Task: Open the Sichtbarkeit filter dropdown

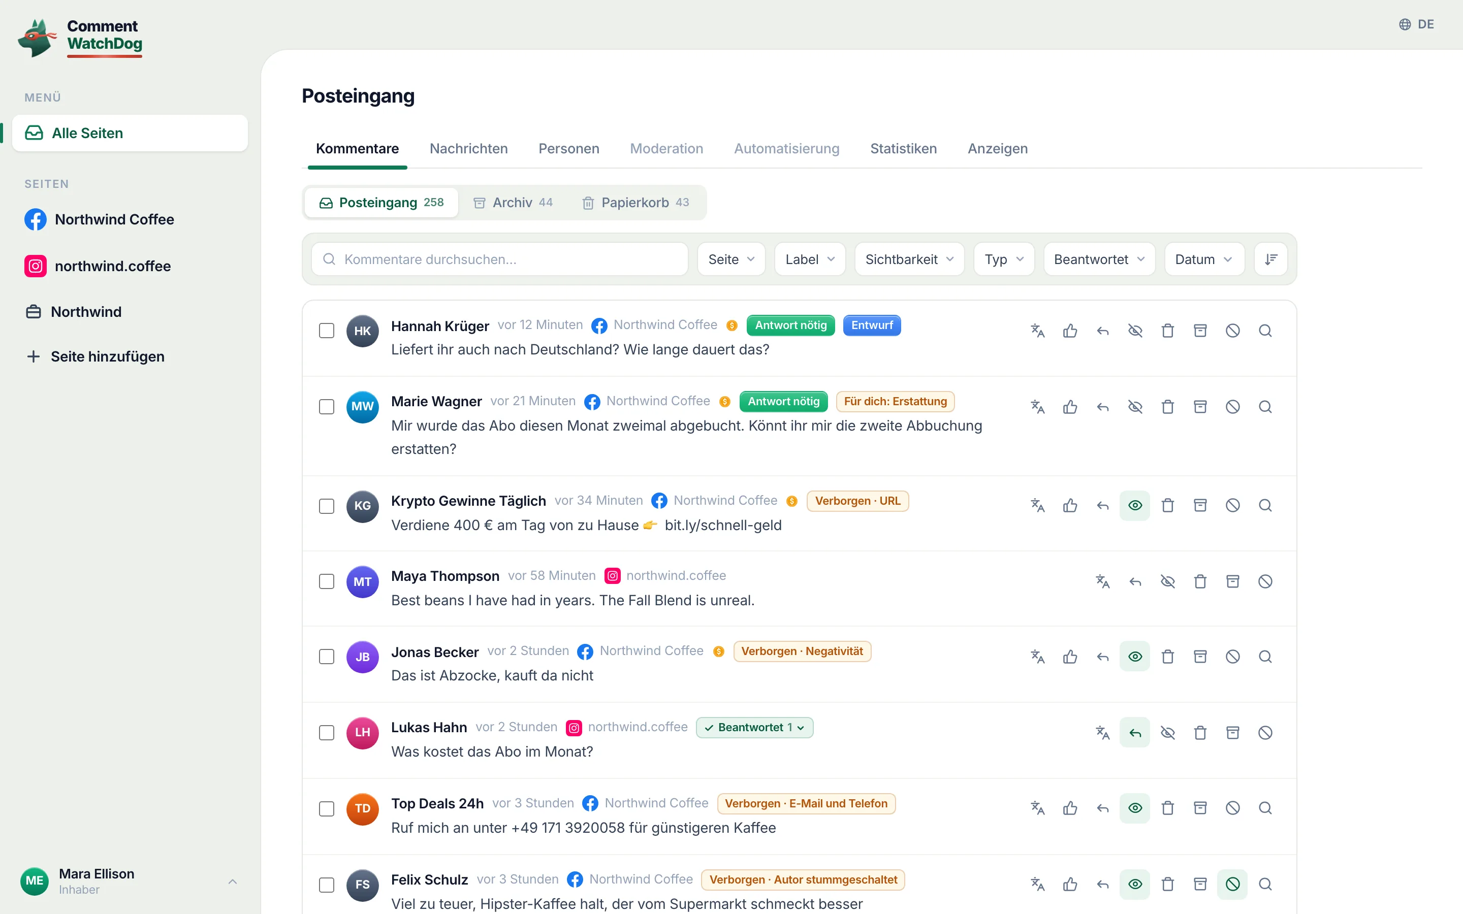Action: (x=909, y=259)
